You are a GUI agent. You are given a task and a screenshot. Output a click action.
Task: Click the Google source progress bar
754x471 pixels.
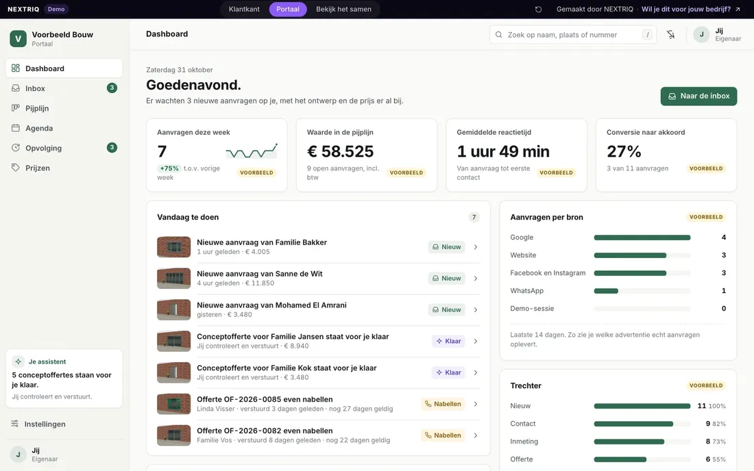coord(642,238)
